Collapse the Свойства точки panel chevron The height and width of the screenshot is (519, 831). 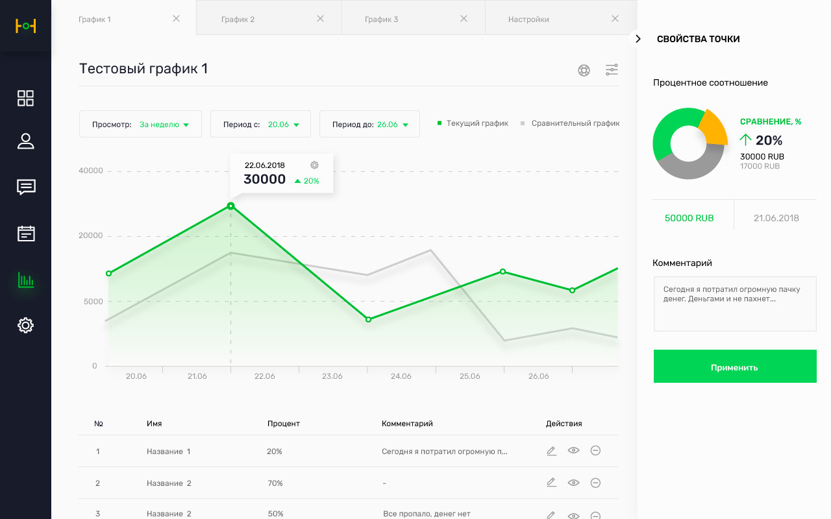click(638, 39)
